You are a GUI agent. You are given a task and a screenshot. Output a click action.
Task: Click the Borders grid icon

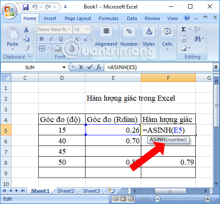point(42,49)
